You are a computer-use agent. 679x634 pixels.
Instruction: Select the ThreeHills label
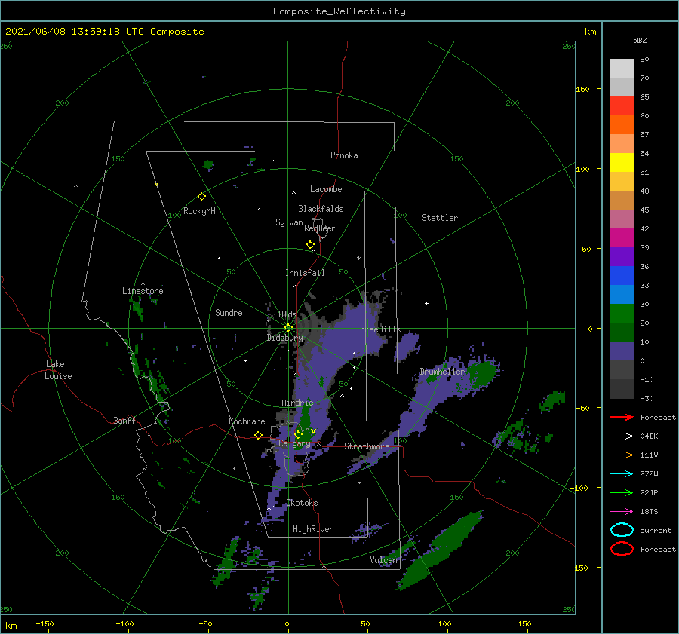coord(379,329)
